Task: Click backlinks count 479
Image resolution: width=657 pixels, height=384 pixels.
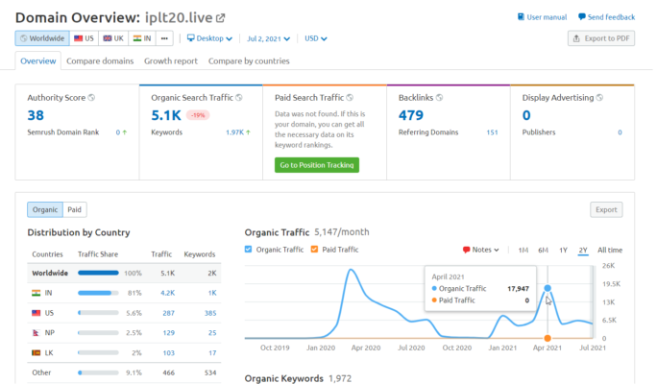Action: (411, 115)
